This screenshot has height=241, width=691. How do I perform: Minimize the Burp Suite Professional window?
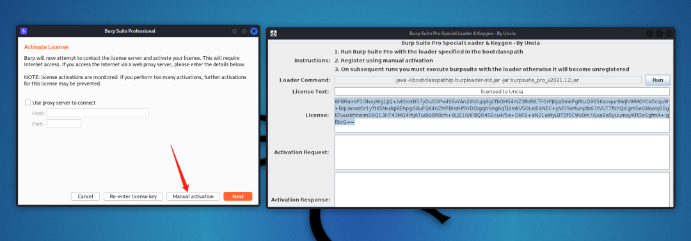coord(234,31)
